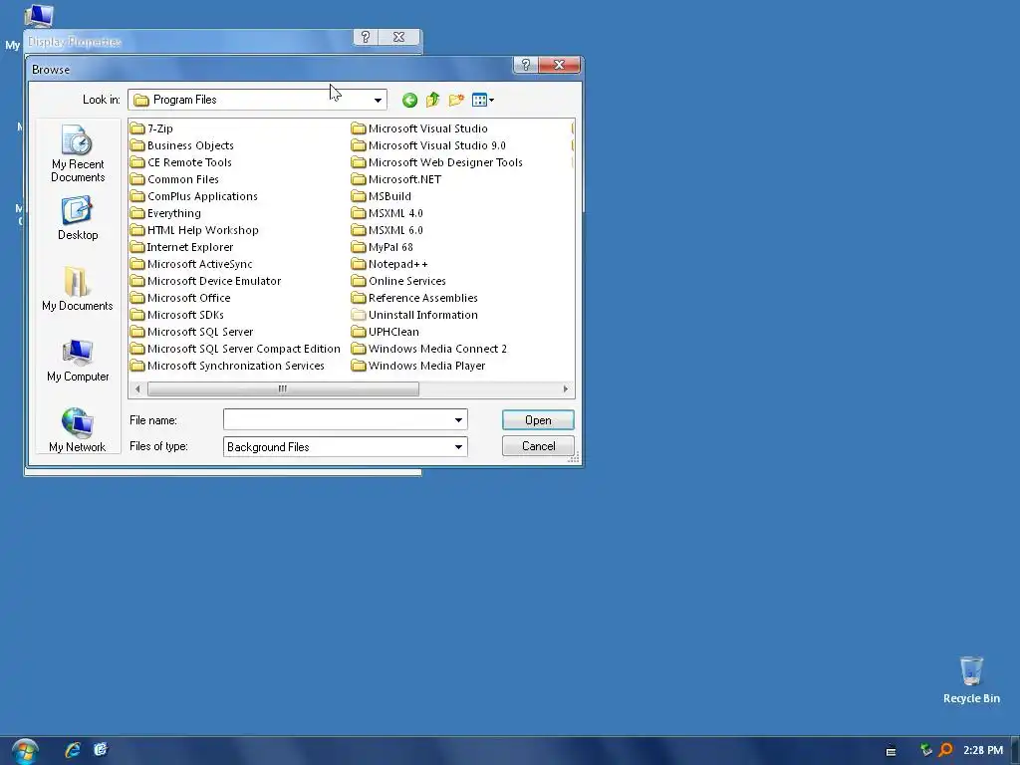Screen dimensions: 1020x765
Task: Cancel the Browse dialog
Action: point(538,446)
